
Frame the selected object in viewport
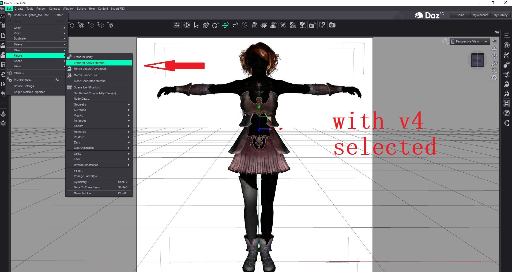(x=494, y=71)
